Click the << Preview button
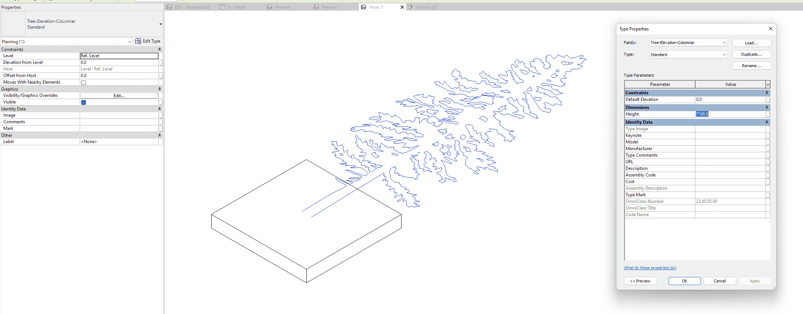Image resolution: width=803 pixels, height=314 pixels. coord(640,281)
